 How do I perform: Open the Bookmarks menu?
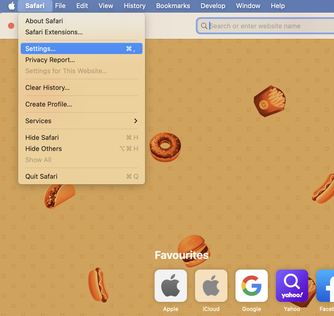point(173,6)
